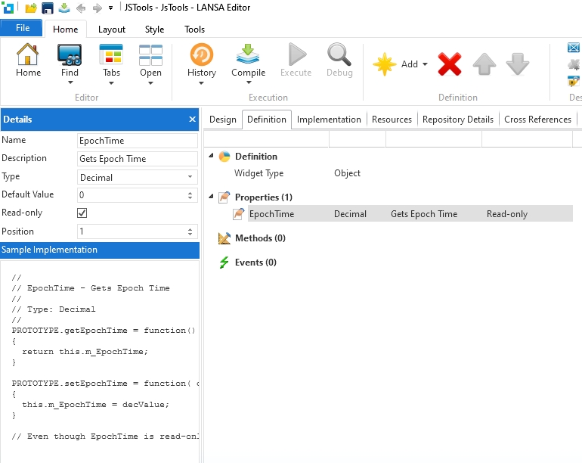Click the Execute play icon

(x=297, y=54)
